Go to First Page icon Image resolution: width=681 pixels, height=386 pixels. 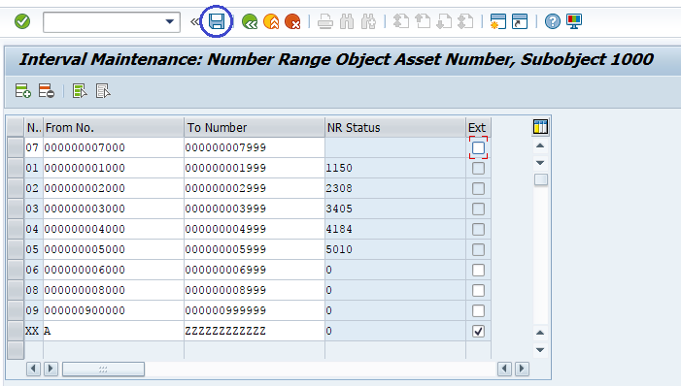pos(401,21)
